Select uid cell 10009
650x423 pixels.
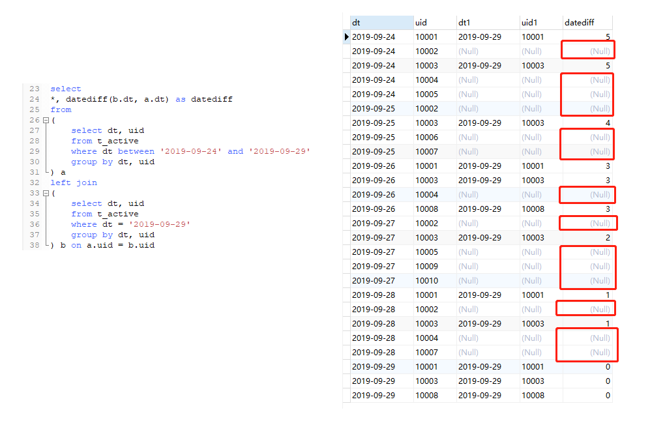(x=435, y=267)
